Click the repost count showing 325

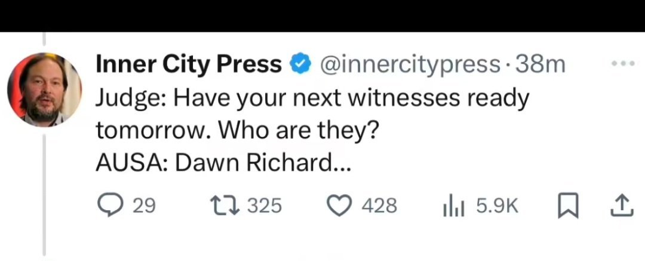(265, 206)
